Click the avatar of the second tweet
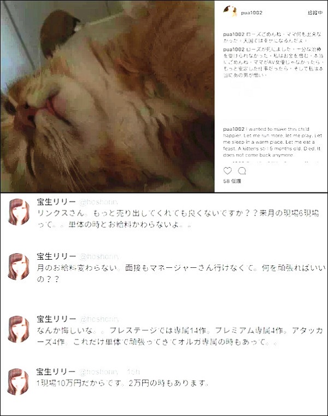 pyautogui.click(x=19, y=266)
